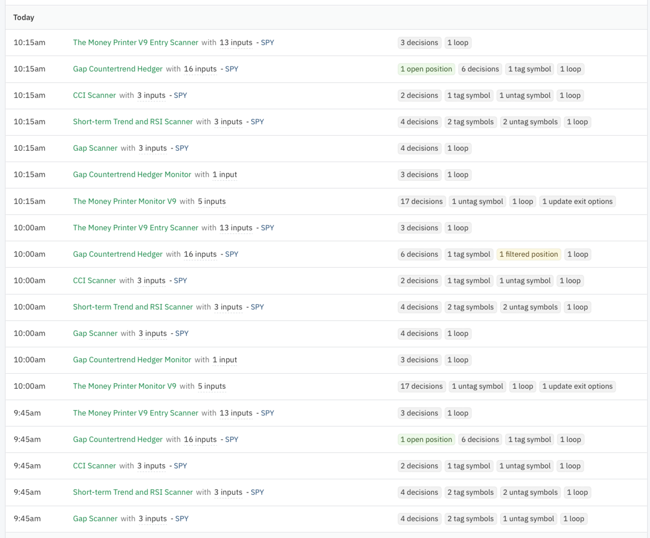Open the 10:15am Money Printer V9 Entry Scanner link

(x=135, y=43)
